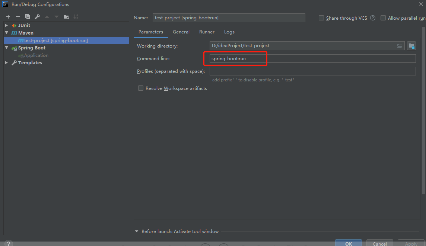Confirm the dialog with OK
Viewport: 426px width, 246px height.
click(x=348, y=243)
